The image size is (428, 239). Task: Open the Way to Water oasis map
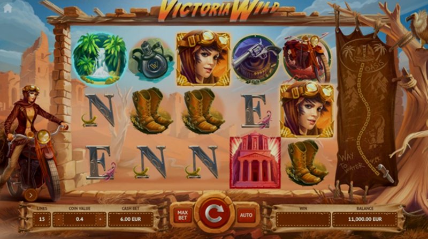point(366,108)
